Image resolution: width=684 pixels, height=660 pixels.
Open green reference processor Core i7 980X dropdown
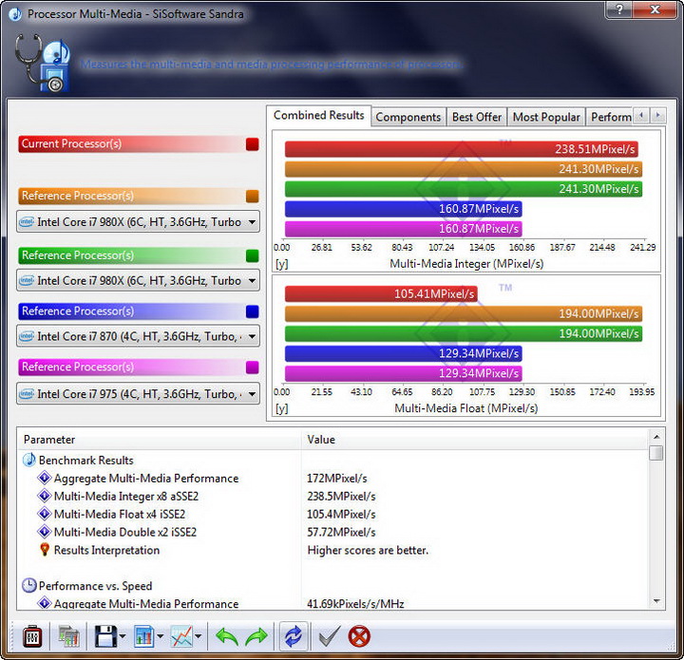coord(139,280)
